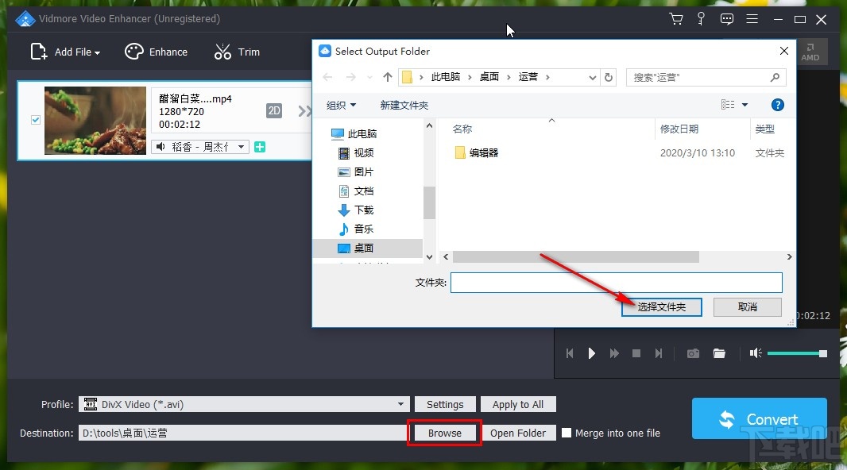Click the 2D mode badge
This screenshot has height=470, width=847.
[x=274, y=110]
